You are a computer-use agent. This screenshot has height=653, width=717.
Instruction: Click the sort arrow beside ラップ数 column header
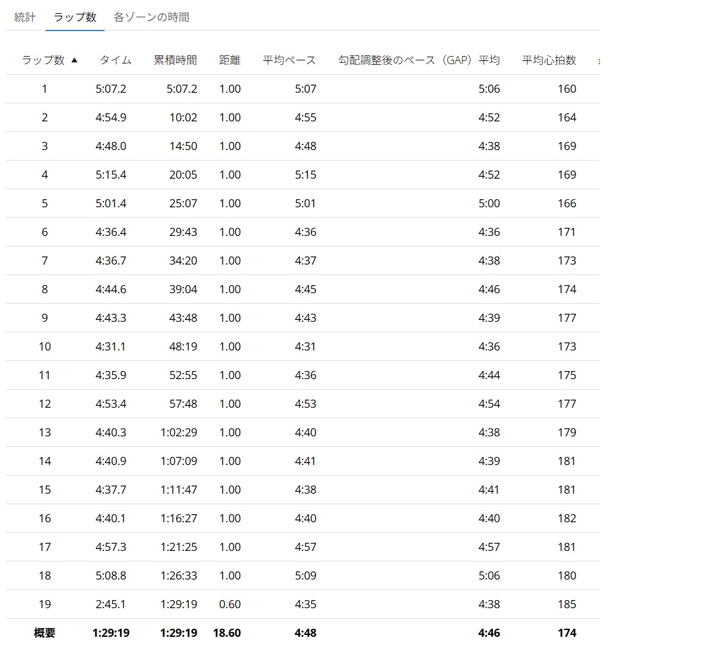(75, 60)
